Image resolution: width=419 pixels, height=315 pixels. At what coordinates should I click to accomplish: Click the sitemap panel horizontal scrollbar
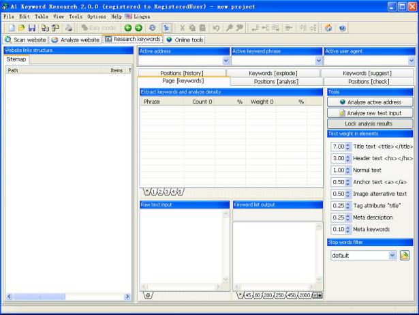pyautogui.click(x=68, y=297)
